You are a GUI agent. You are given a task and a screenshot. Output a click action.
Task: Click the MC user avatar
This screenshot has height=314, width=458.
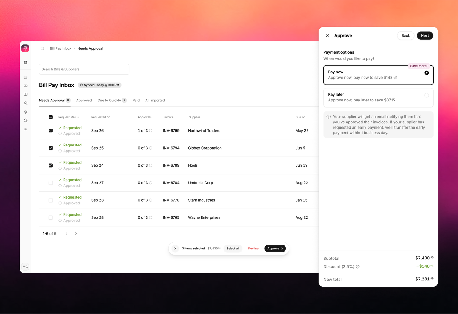(x=25, y=267)
